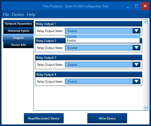
Task: Click the Relay Output 4 dropdown arrow
Action: 136,81
